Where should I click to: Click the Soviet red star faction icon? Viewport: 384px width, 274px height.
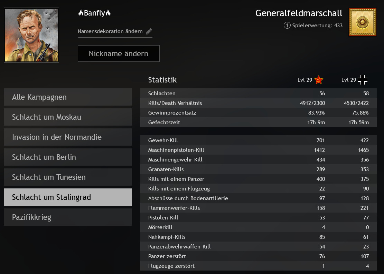pyautogui.click(x=319, y=80)
